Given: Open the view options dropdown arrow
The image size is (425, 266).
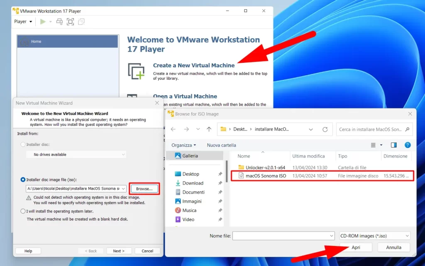Looking at the screenshot, I should (381, 145).
